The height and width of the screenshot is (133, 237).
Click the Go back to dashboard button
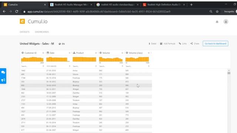[216, 44]
